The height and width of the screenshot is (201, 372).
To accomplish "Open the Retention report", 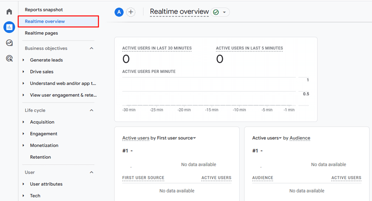I will click(40, 157).
